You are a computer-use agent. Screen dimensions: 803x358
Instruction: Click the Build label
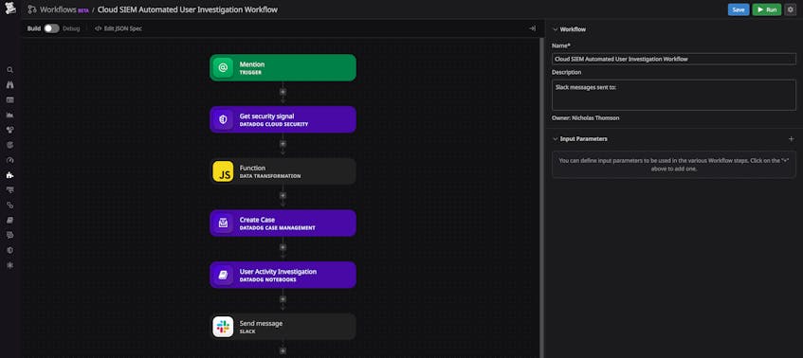(x=34, y=28)
